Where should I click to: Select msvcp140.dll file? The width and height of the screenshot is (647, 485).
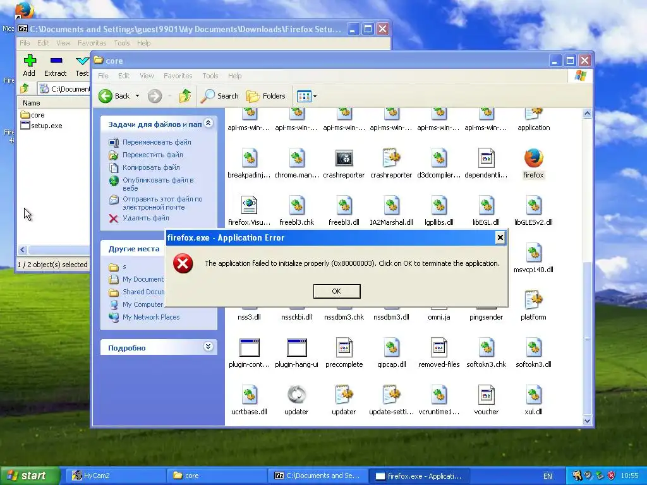tap(533, 258)
